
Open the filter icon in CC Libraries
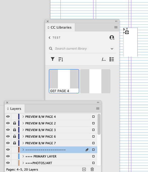coord(53,59)
